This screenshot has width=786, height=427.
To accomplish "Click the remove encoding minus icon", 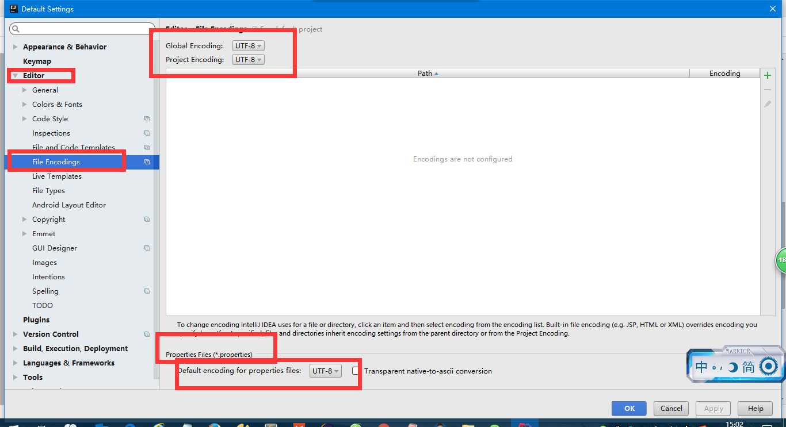I will tap(767, 90).
